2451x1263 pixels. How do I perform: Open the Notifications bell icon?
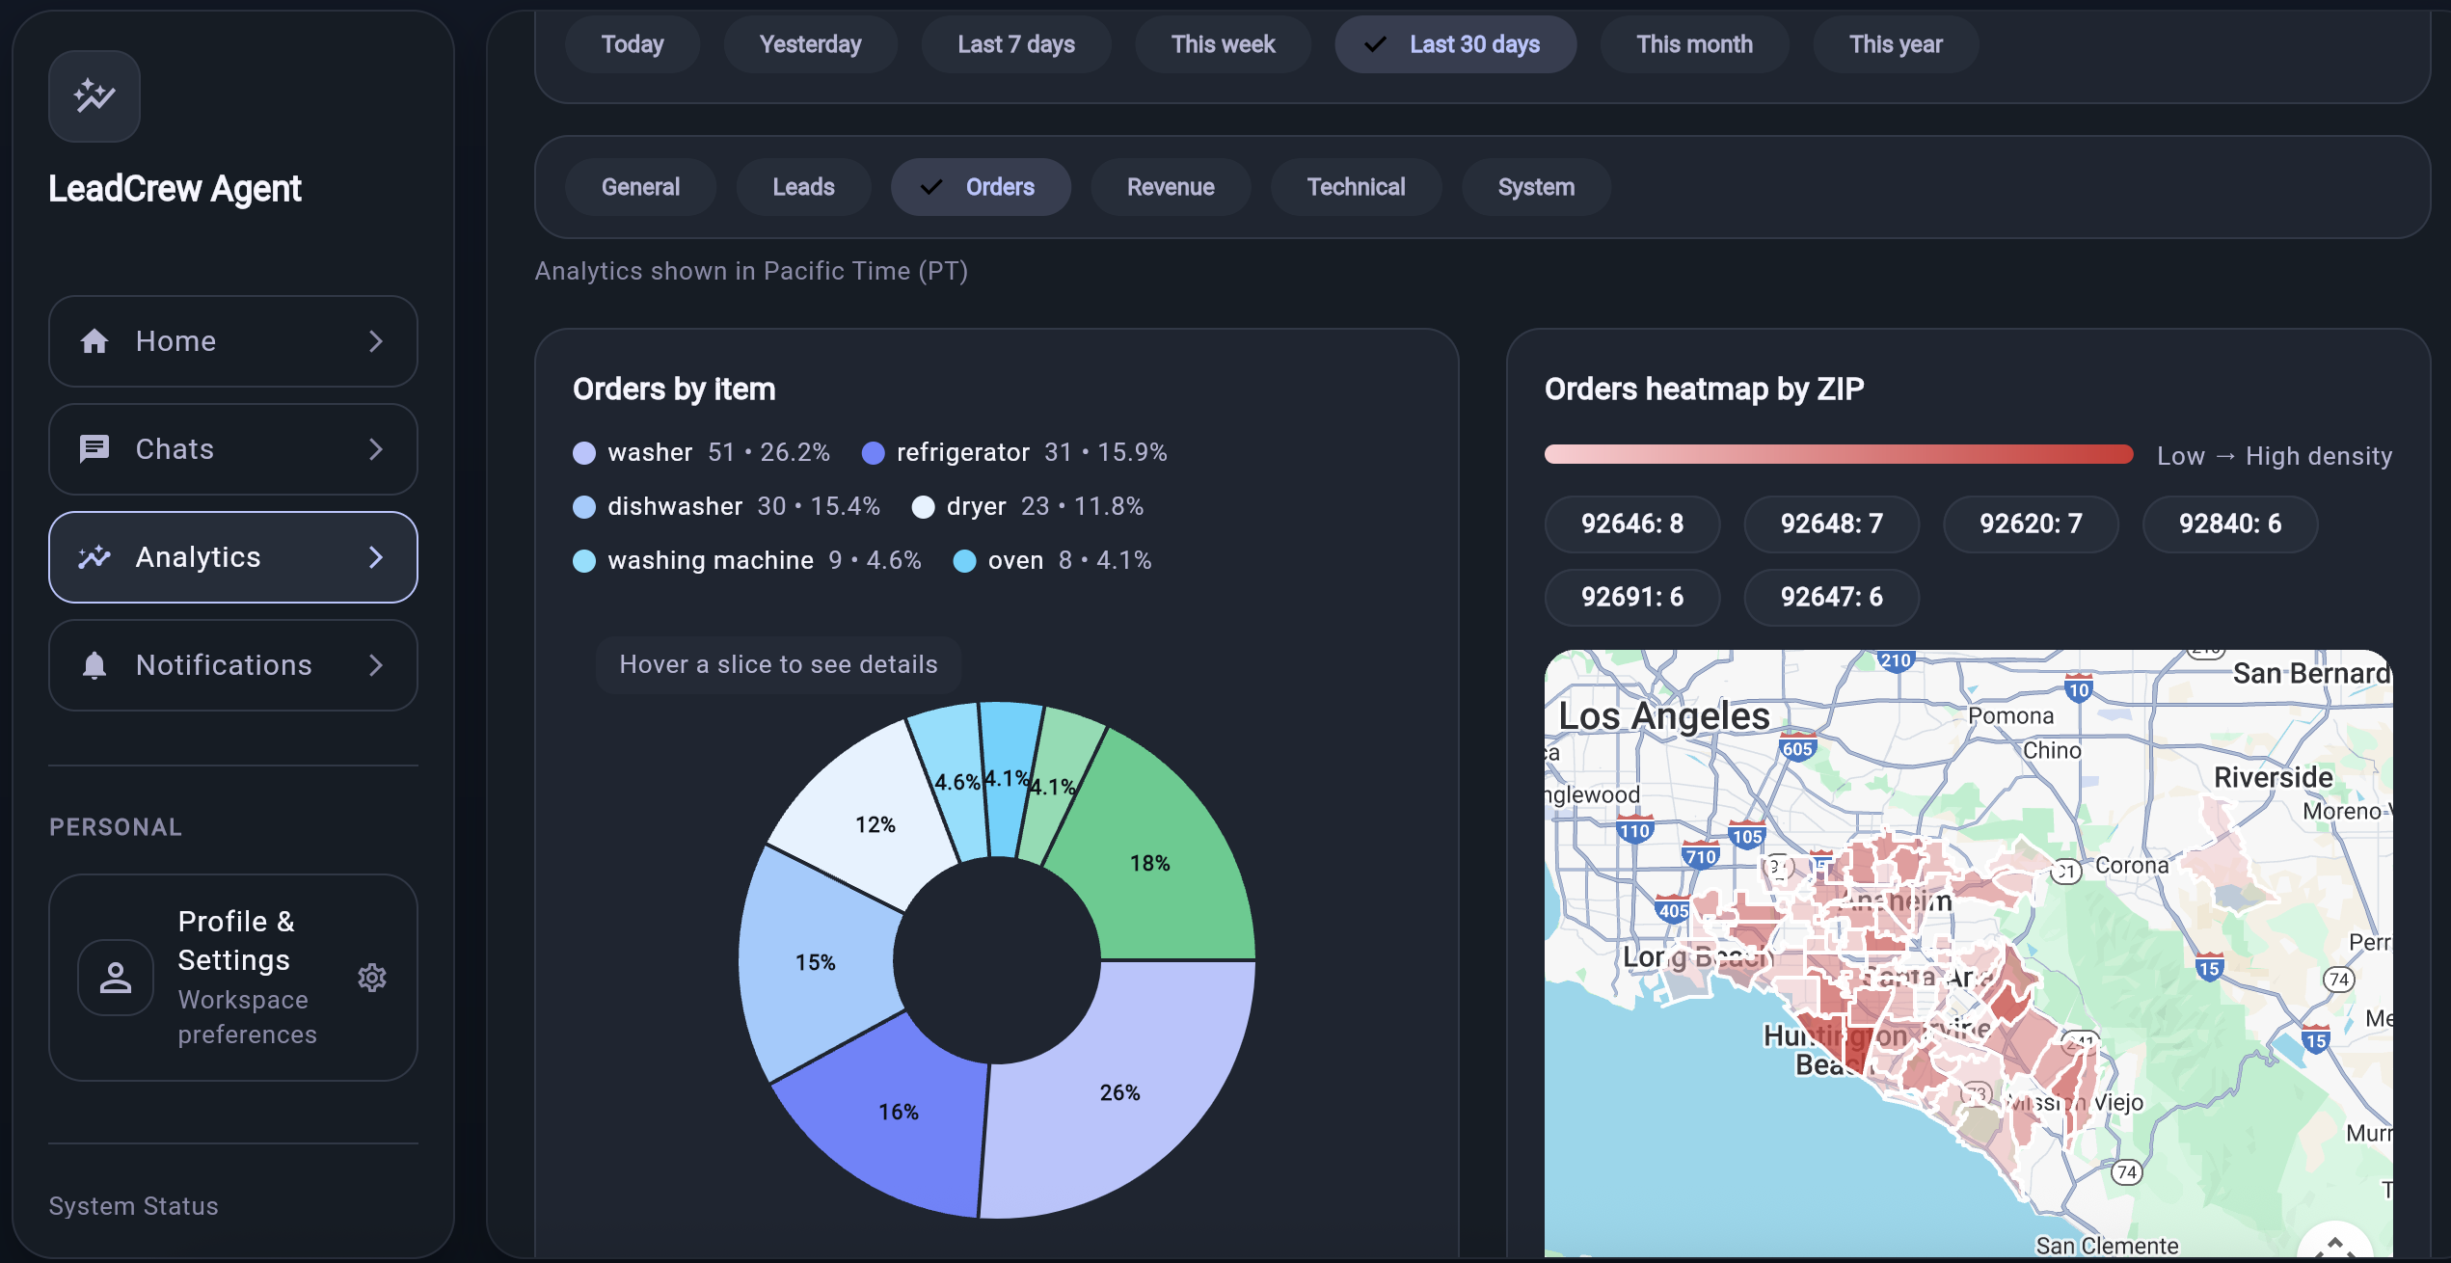tap(95, 665)
